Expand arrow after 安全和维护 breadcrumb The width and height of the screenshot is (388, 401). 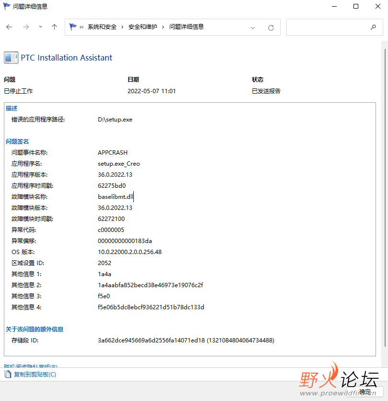(163, 27)
